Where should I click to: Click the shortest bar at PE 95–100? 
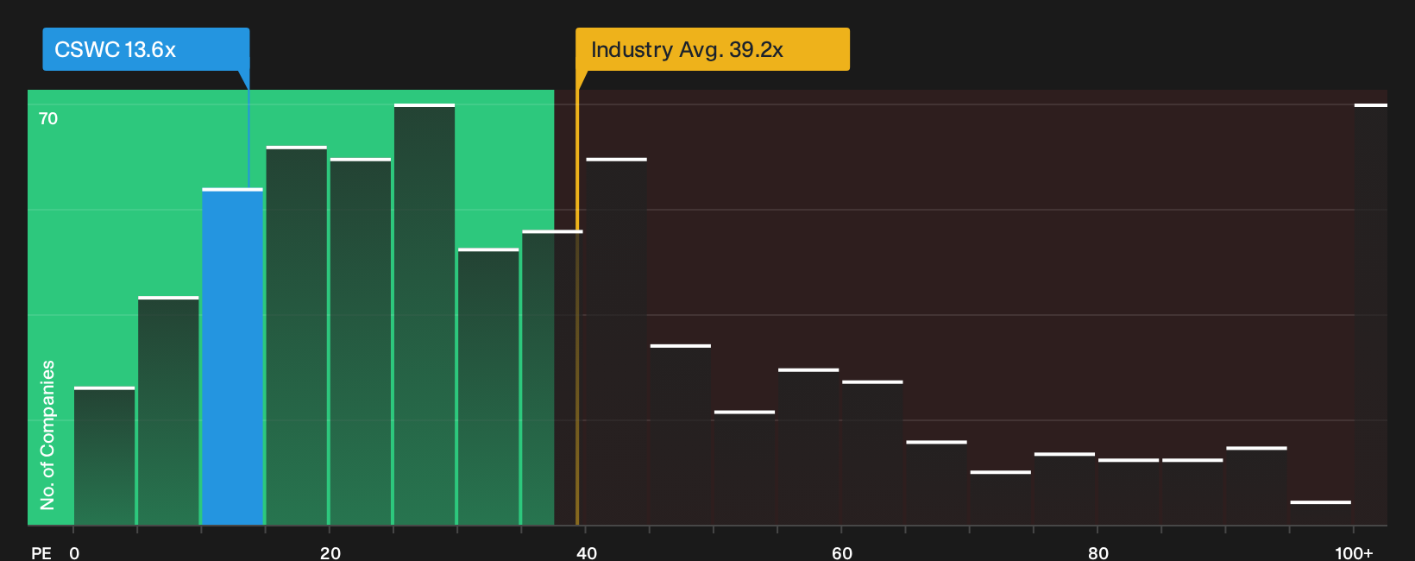pyautogui.click(x=1321, y=513)
